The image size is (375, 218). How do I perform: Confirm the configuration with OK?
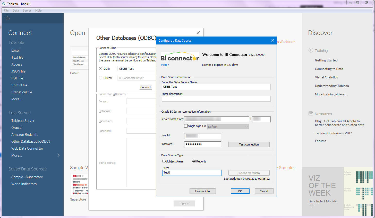[x=240, y=191]
